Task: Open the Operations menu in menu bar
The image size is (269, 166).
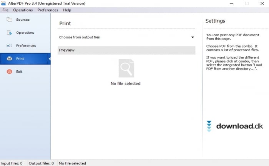Action: [x=23, y=10]
